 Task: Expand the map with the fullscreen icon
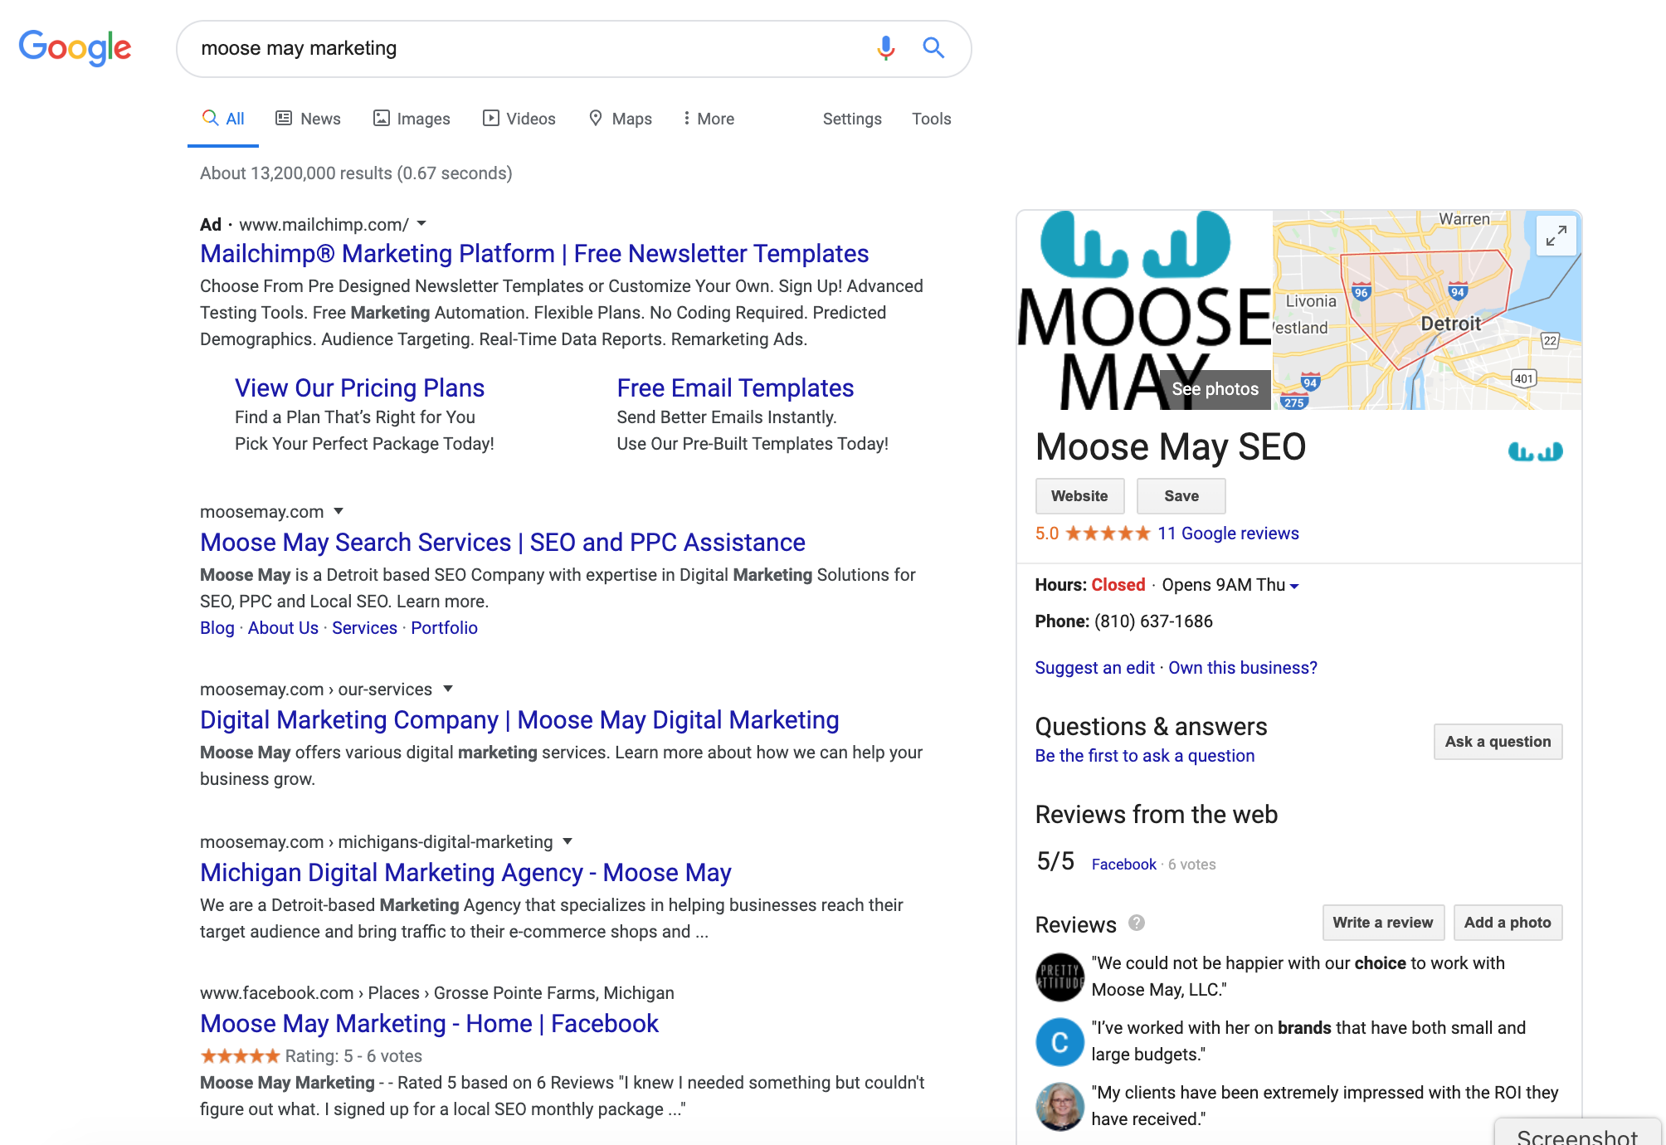[x=1556, y=236]
